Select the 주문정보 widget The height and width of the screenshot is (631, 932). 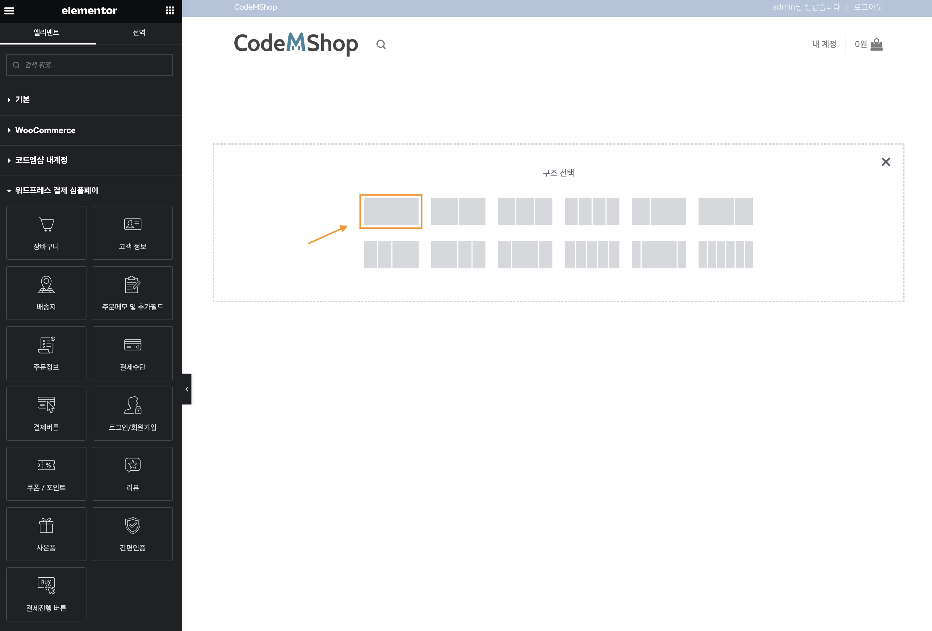(46, 353)
